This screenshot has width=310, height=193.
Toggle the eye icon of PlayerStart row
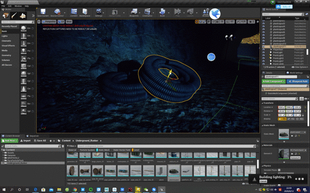(x=264, y=50)
